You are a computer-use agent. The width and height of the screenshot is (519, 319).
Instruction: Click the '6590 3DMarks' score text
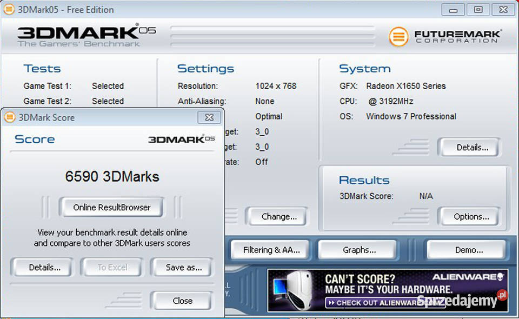(x=112, y=176)
